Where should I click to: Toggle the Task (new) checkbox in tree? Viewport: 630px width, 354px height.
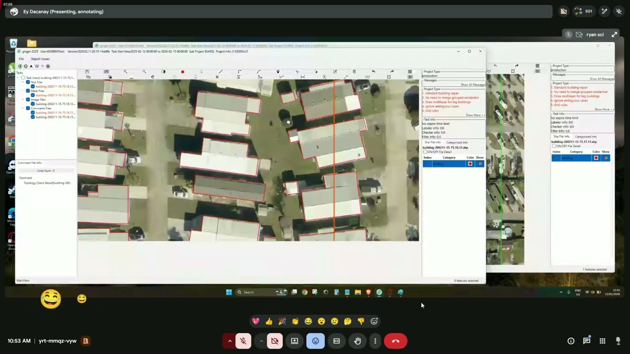click(x=23, y=78)
